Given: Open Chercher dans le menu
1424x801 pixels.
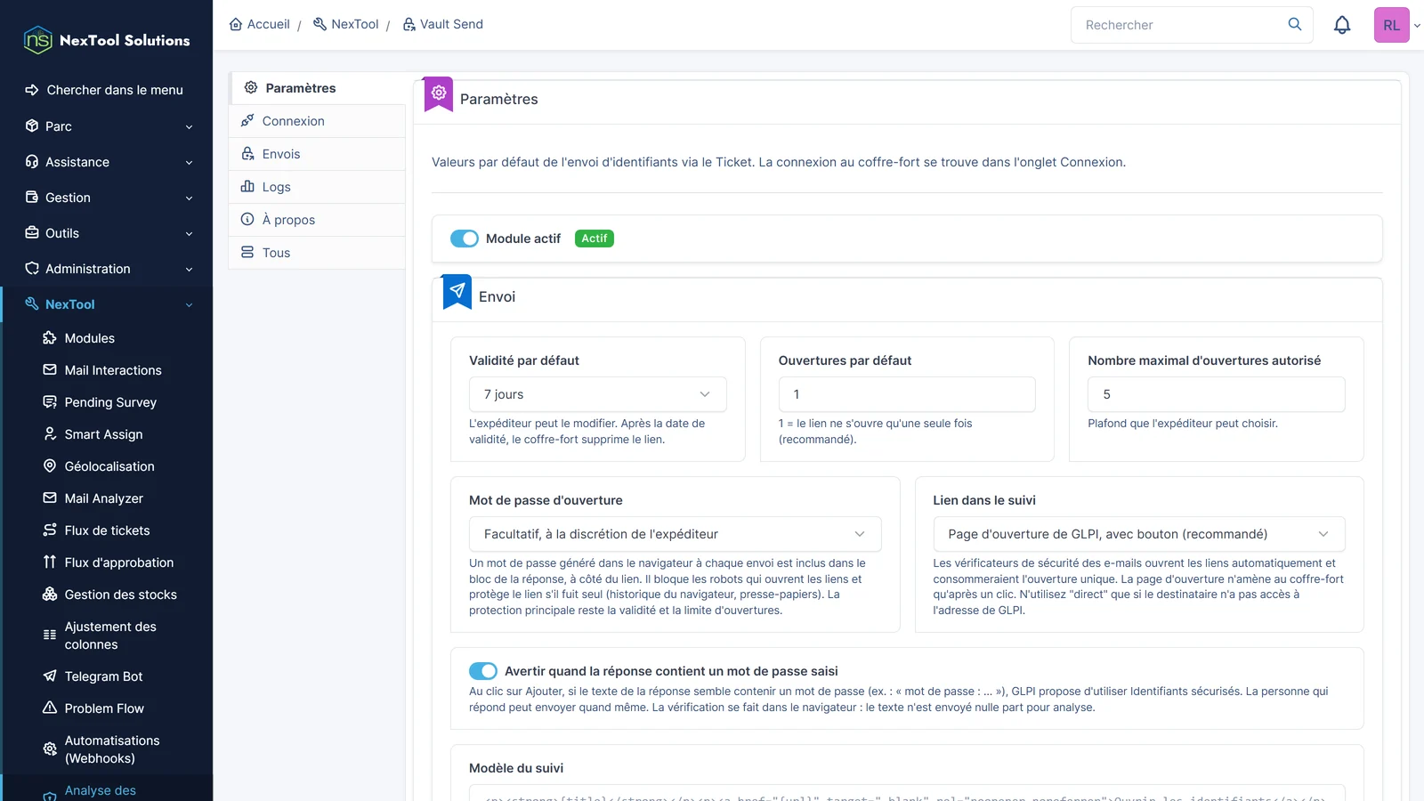Looking at the screenshot, I should (x=107, y=90).
